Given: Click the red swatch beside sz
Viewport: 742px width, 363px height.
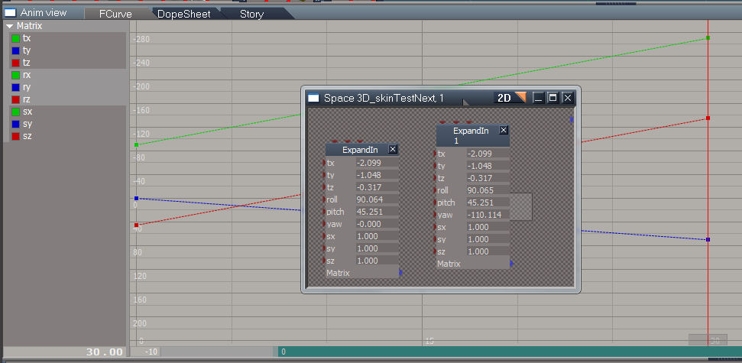Looking at the screenshot, I should point(16,138).
